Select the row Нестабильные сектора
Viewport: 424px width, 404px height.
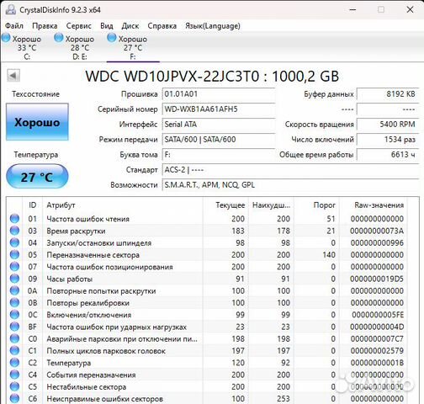click(207, 386)
